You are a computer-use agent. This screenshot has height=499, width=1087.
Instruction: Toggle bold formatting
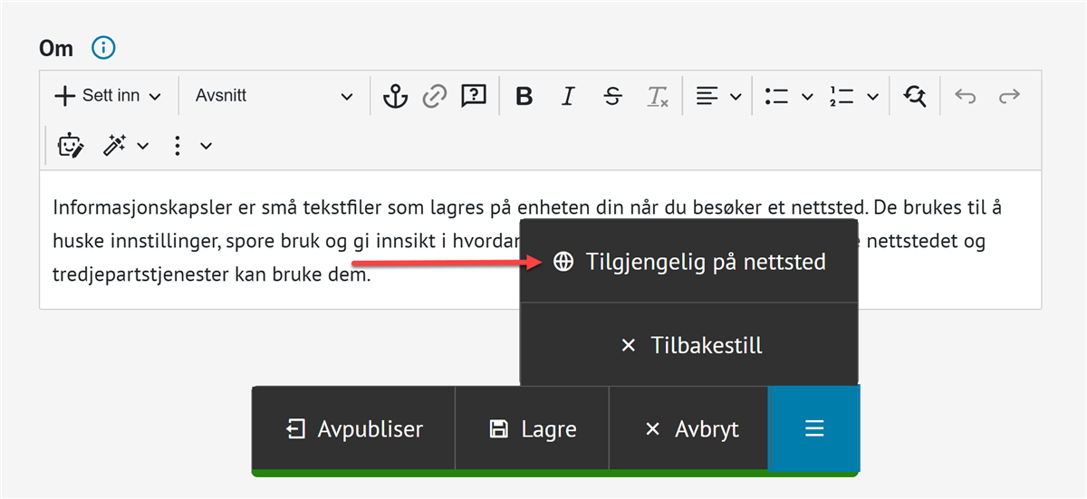tap(524, 96)
